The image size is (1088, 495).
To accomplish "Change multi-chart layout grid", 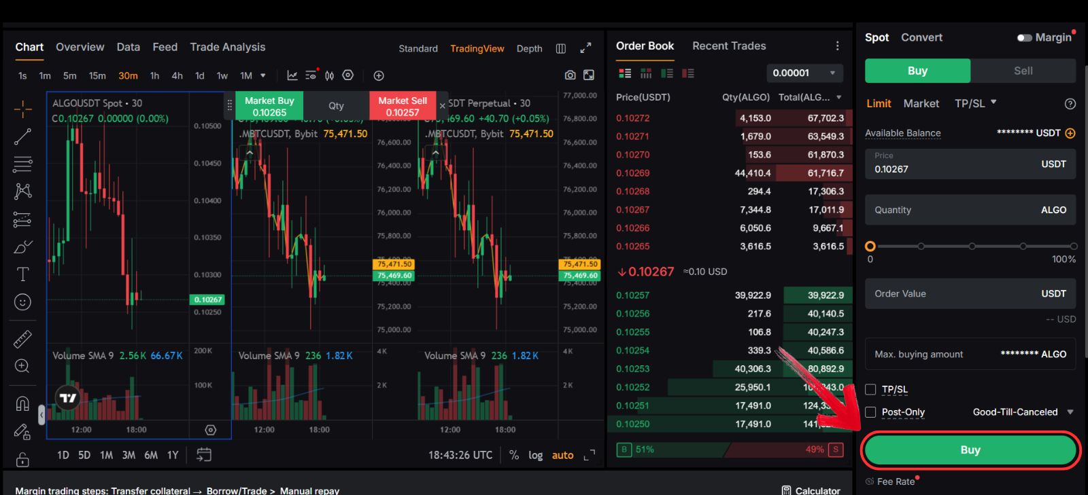I will coord(561,48).
